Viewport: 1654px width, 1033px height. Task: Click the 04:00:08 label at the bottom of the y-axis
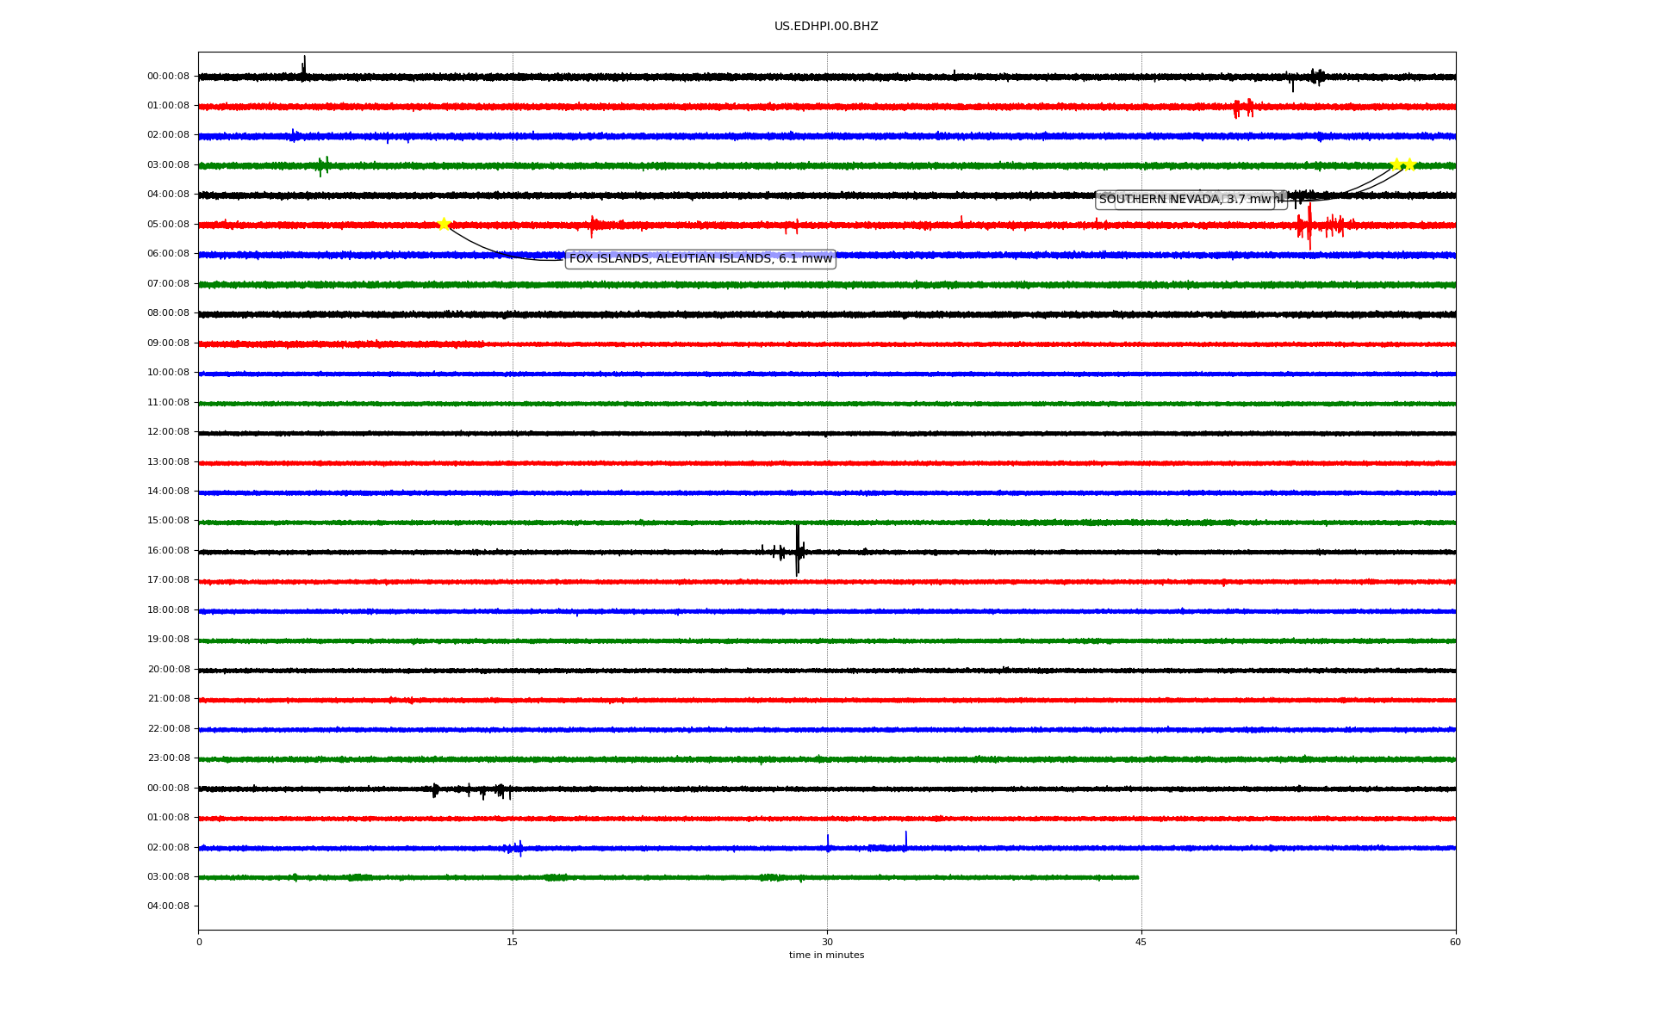(x=168, y=906)
